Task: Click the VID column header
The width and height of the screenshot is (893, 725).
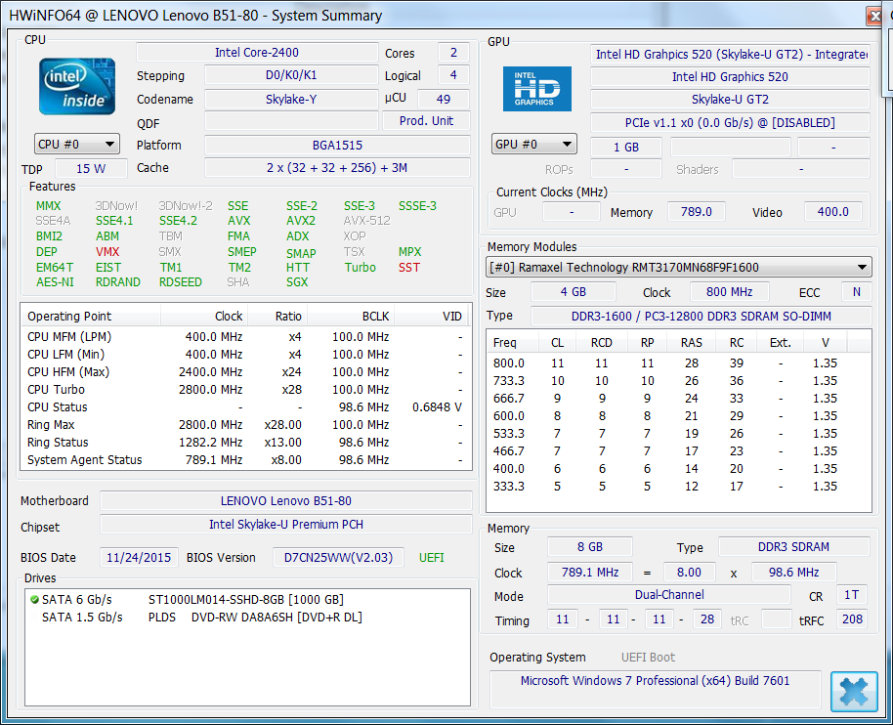Action: coord(432,316)
